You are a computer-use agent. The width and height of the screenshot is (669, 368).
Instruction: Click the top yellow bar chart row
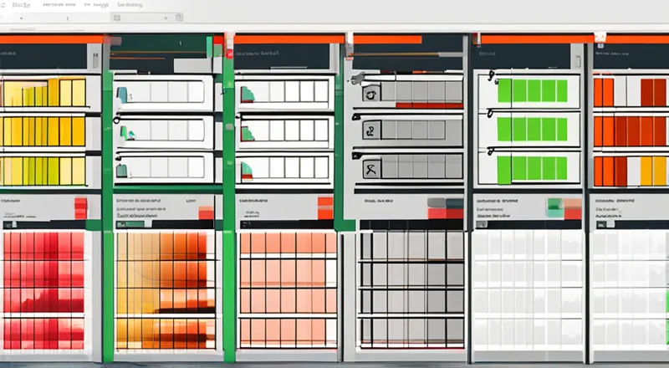point(43,93)
